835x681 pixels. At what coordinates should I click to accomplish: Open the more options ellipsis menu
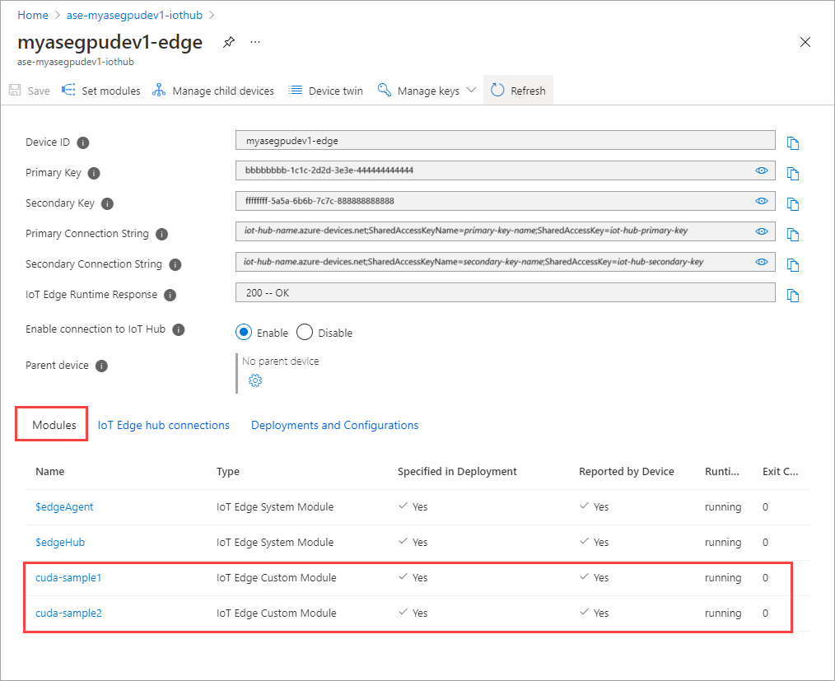pyautogui.click(x=255, y=42)
